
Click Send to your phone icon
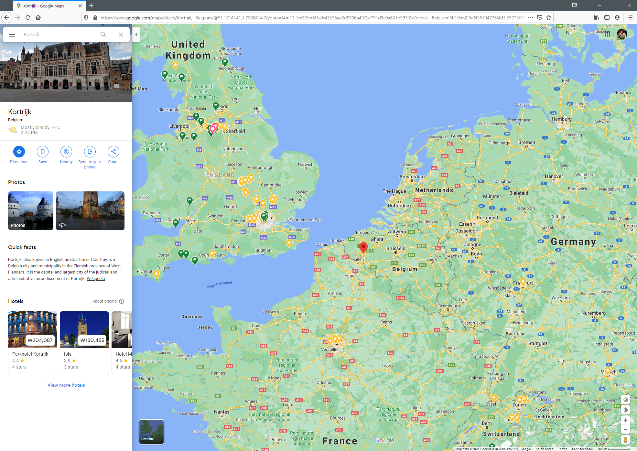pyautogui.click(x=90, y=152)
